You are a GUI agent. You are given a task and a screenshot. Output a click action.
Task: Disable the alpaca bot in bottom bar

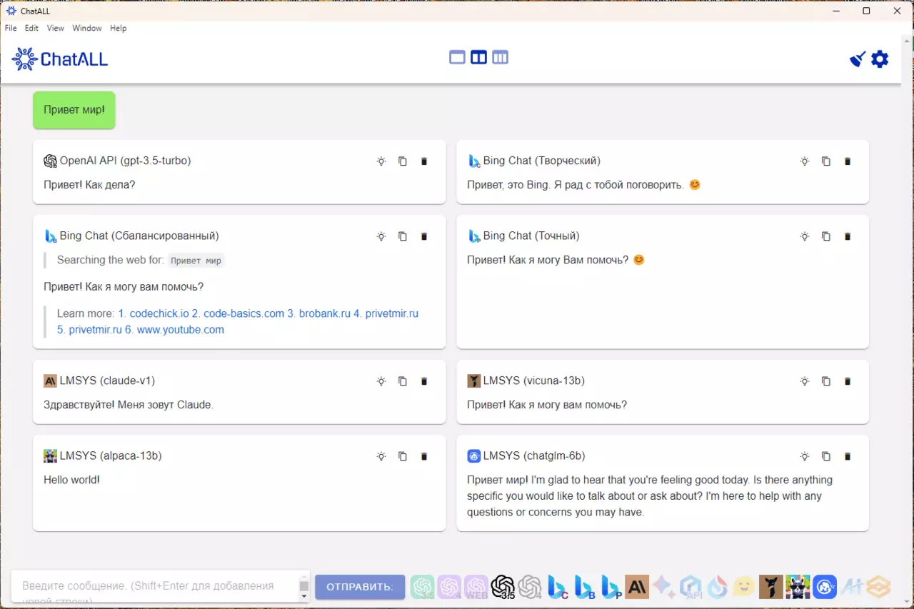click(x=798, y=587)
